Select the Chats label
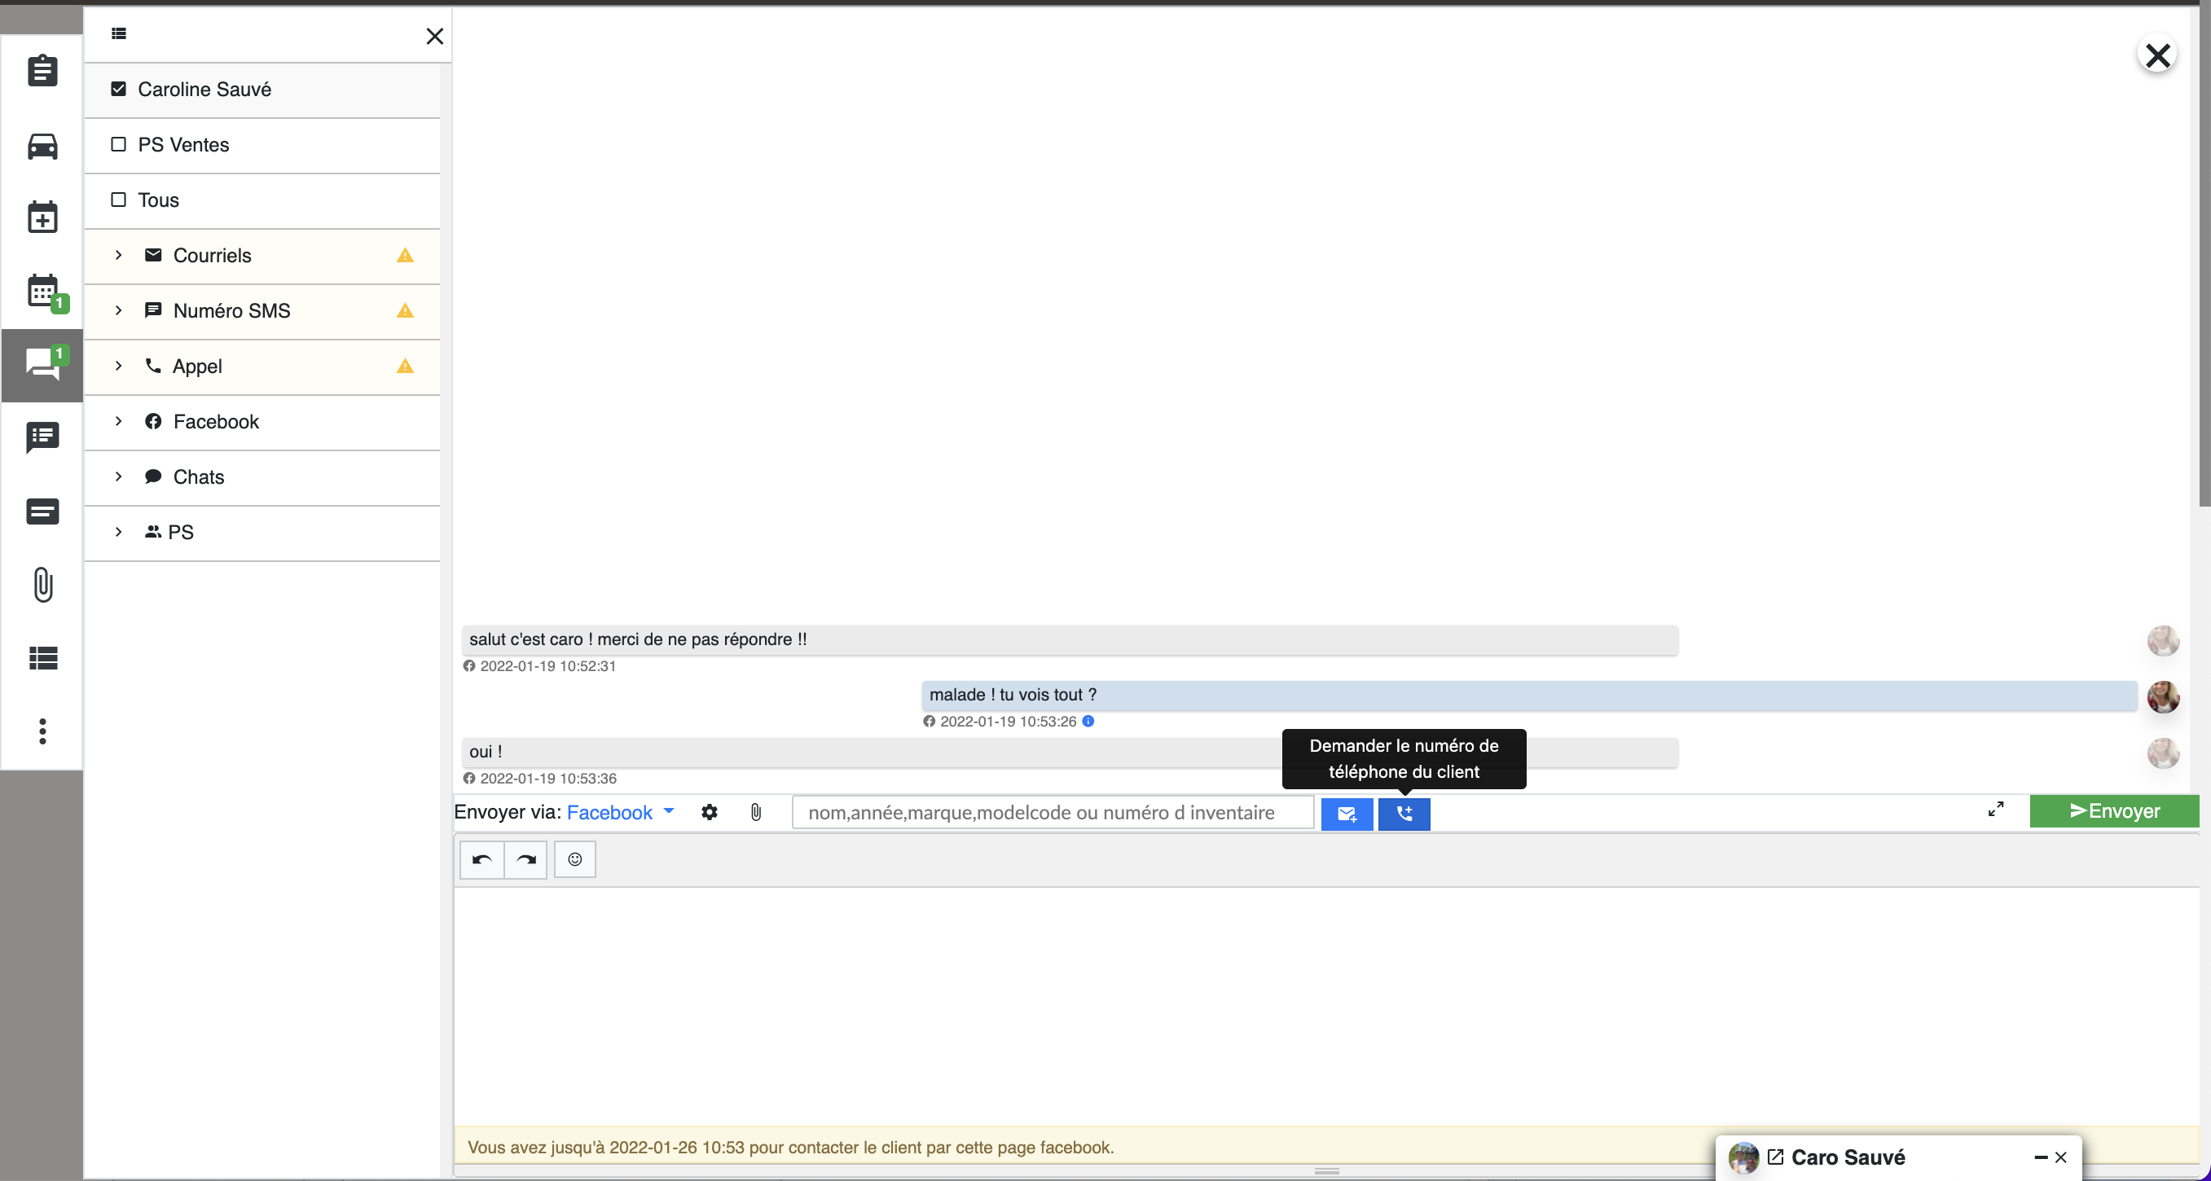This screenshot has height=1181, width=2211. click(198, 477)
